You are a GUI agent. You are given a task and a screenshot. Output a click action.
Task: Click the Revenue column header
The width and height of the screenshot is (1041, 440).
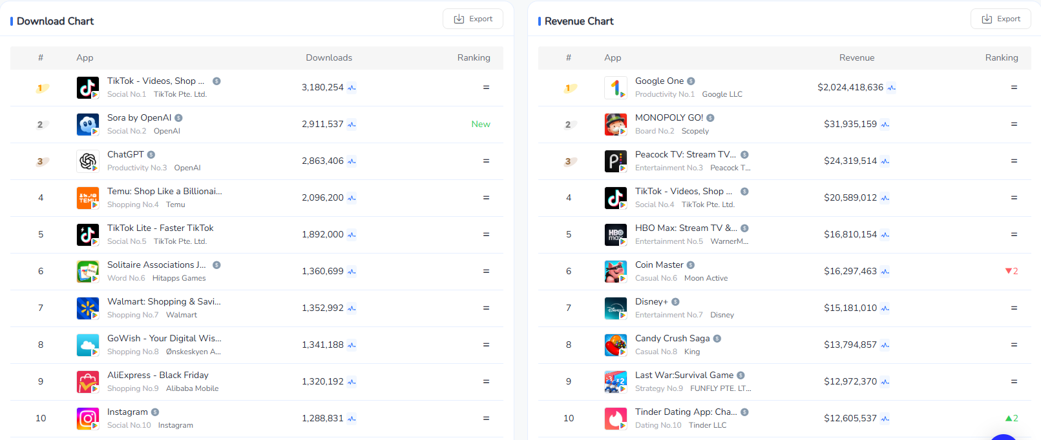[856, 57]
